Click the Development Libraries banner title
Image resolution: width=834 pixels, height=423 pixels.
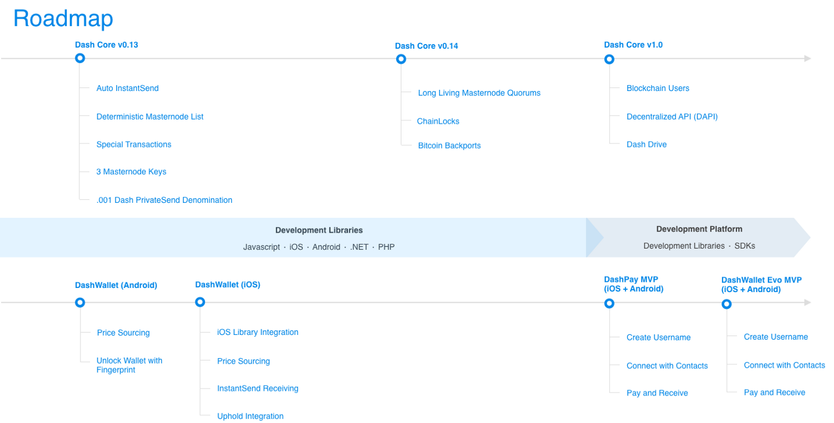(319, 230)
